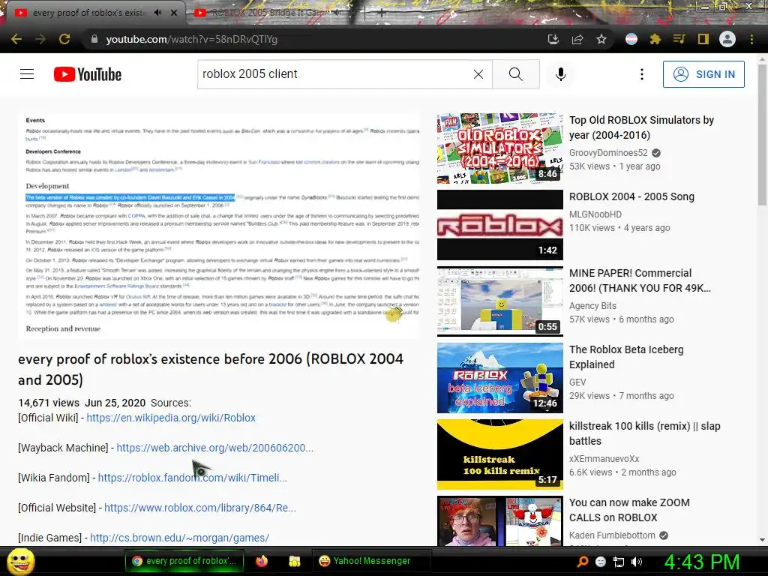Open 'You can now make ZOOM CALLS' thumbnail
Image resolution: width=768 pixels, height=576 pixels.
click(x=500, y=521)
